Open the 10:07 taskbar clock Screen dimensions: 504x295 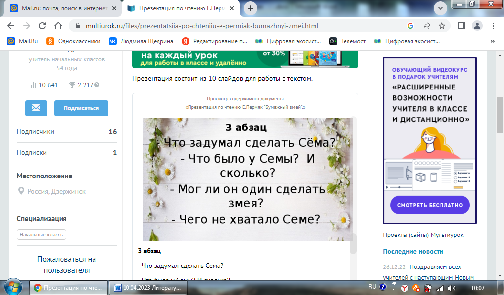tap(477, 288)
